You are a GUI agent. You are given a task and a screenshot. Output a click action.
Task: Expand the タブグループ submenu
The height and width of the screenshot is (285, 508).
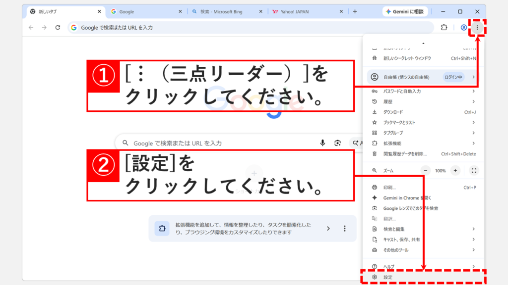pos(423,133)
